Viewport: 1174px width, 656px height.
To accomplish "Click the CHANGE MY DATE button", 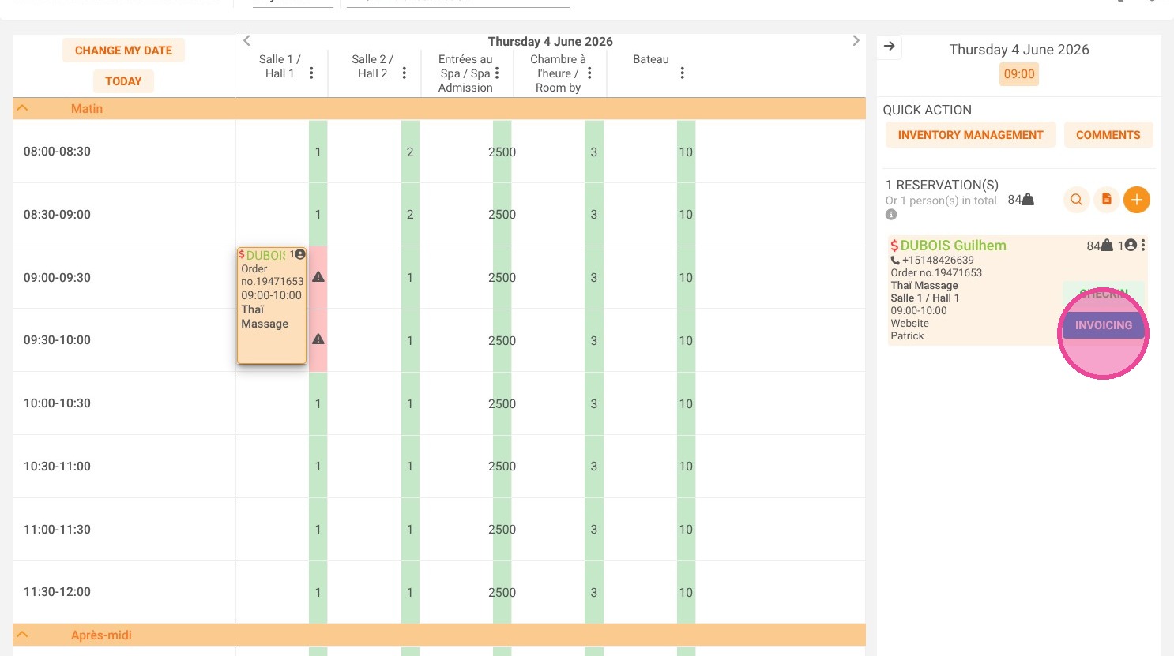I will [123, 51].
